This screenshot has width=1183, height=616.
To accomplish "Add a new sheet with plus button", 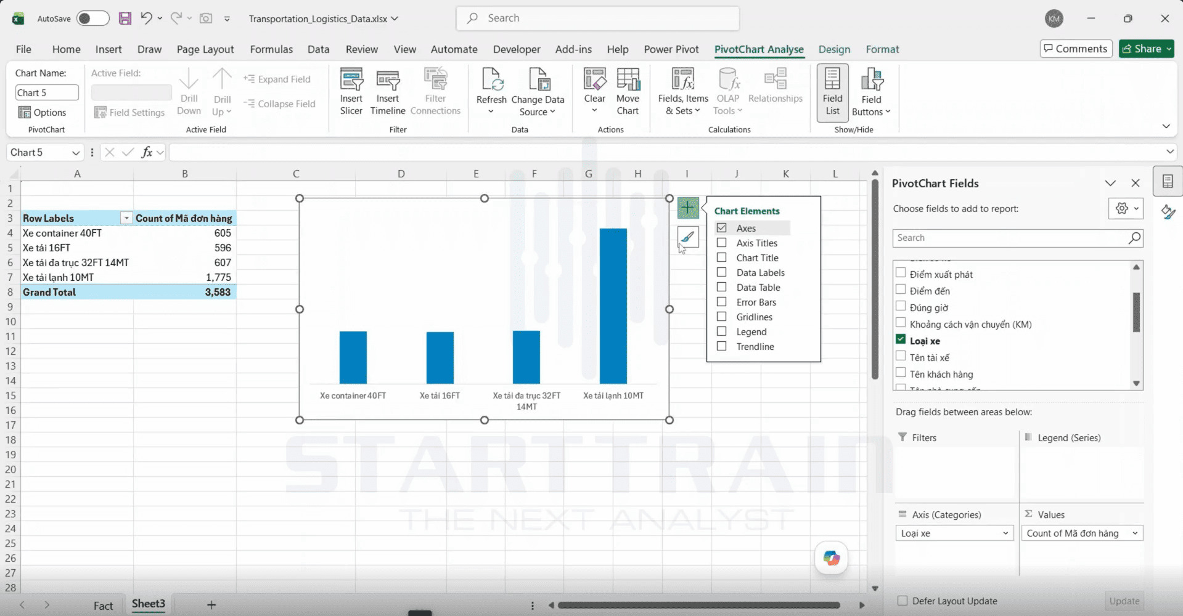I will (x=211, y=605).
